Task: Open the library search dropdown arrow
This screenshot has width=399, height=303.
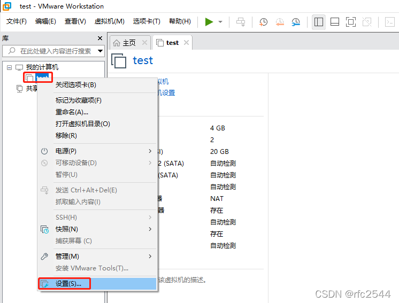Action: tap(100, 51)
